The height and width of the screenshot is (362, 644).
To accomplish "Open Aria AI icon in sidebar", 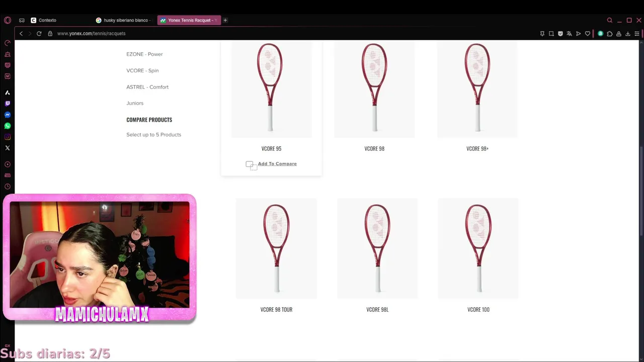I will point(8,93).
